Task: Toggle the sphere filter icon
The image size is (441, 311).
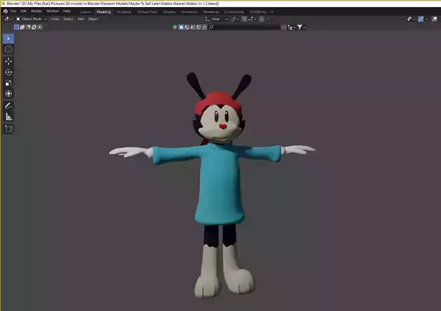Action: (187, 27)
